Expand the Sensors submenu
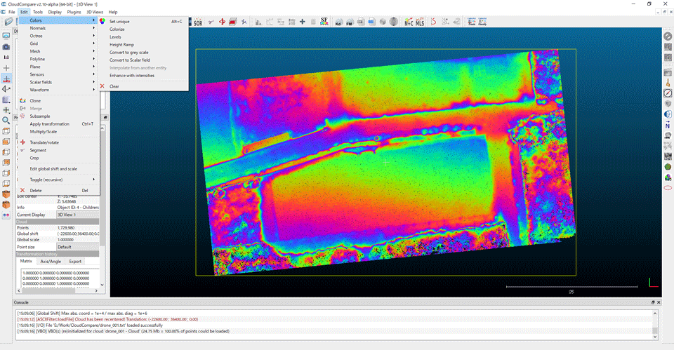Image resolution: width=674 pixels, height=350 pixels. [x=58, y=75]
